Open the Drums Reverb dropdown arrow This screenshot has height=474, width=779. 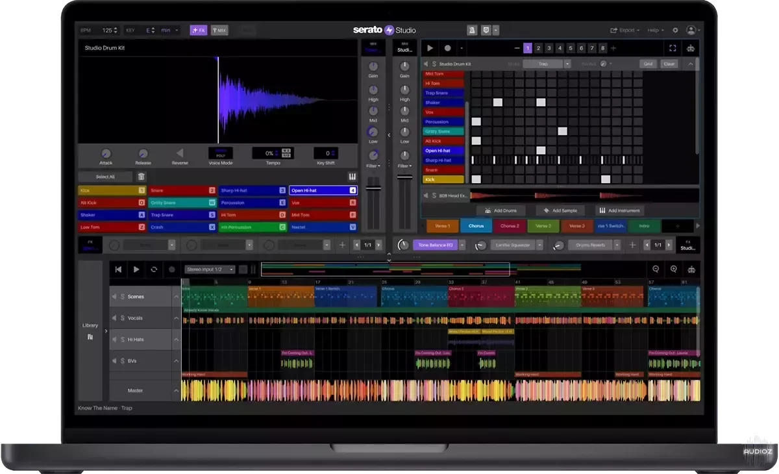[616, 245]
